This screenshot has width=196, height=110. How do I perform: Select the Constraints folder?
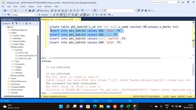pos(20,64)
